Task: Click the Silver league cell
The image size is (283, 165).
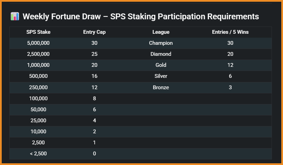Action: tap(161, 76)
